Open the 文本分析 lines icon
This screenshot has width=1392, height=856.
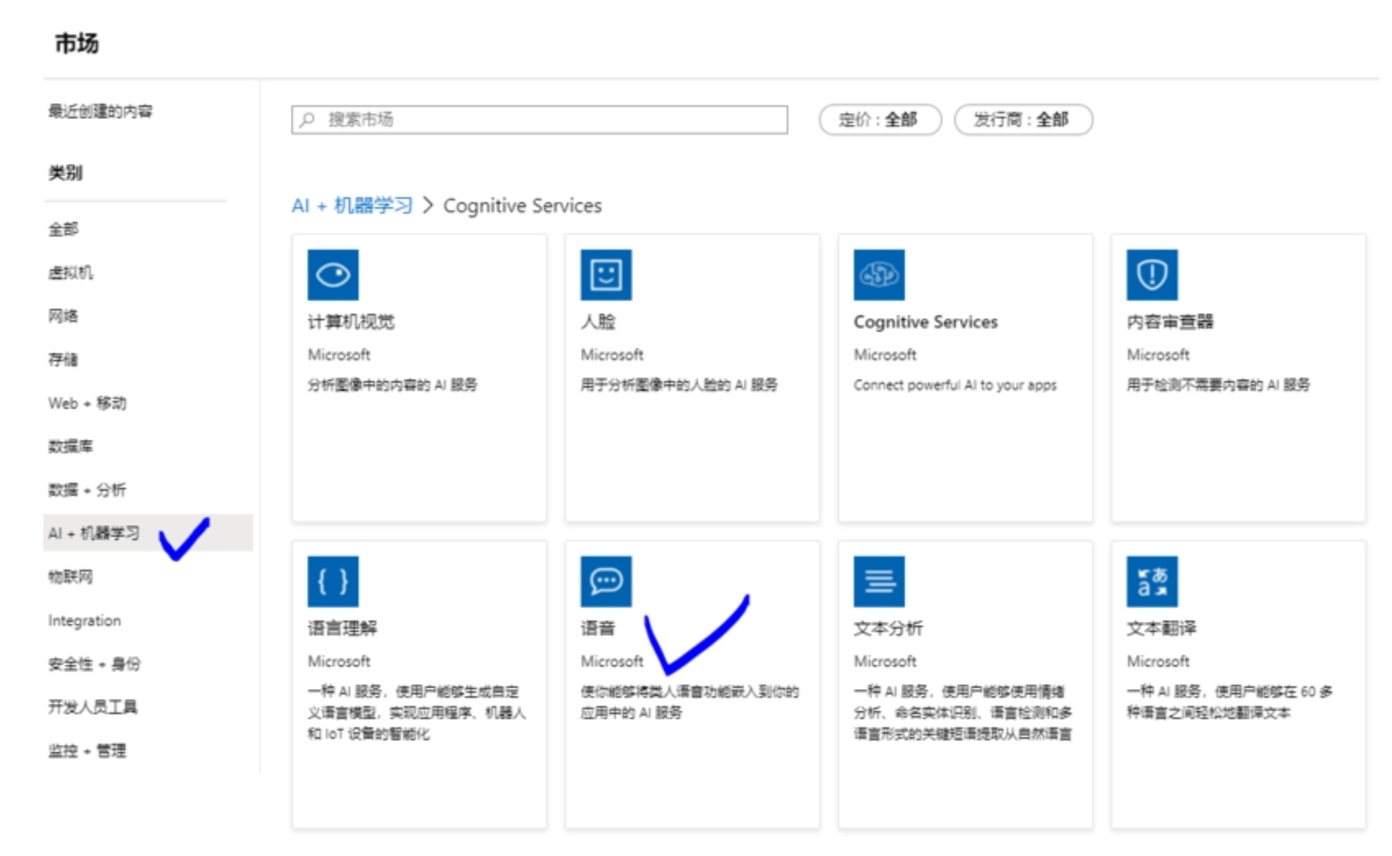(879, 581)
